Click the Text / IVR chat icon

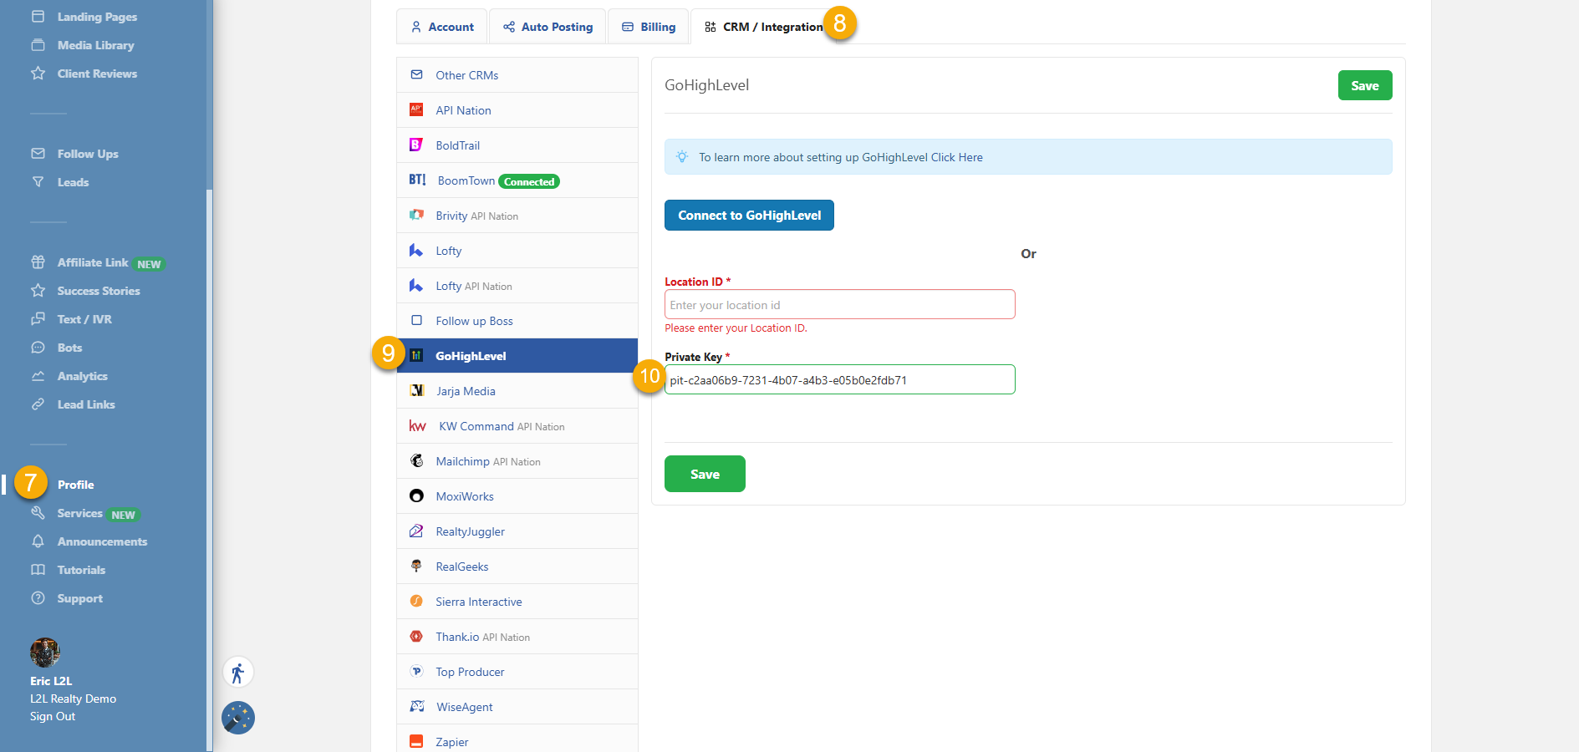click(x=38, y=319)
